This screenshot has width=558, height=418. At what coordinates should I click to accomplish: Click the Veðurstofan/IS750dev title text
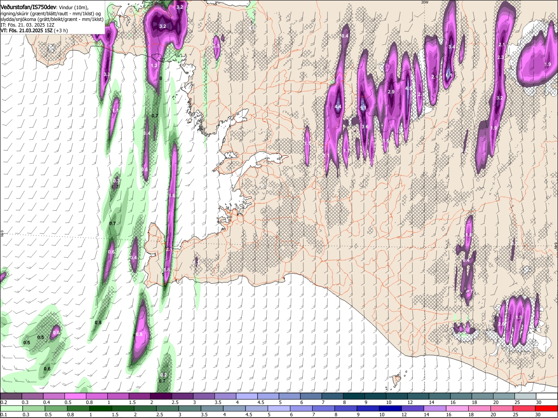click(28, 7)
